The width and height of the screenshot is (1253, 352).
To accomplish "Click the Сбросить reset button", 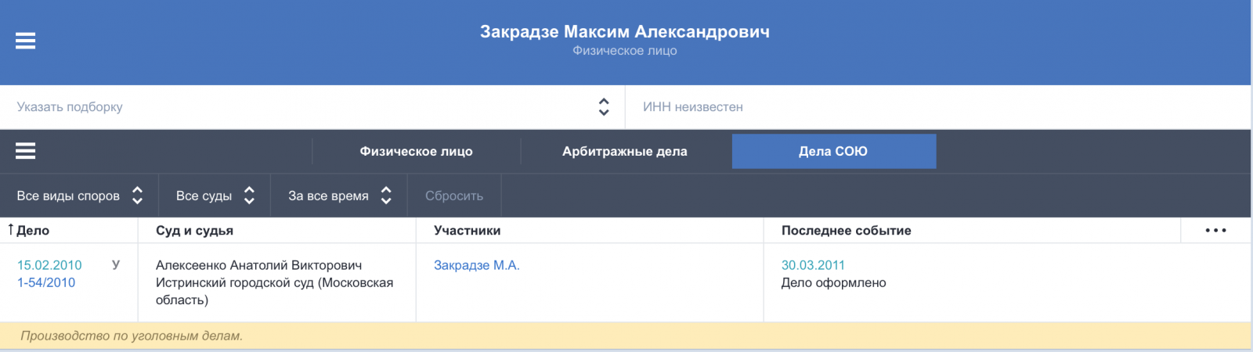I will click(454, 196).
